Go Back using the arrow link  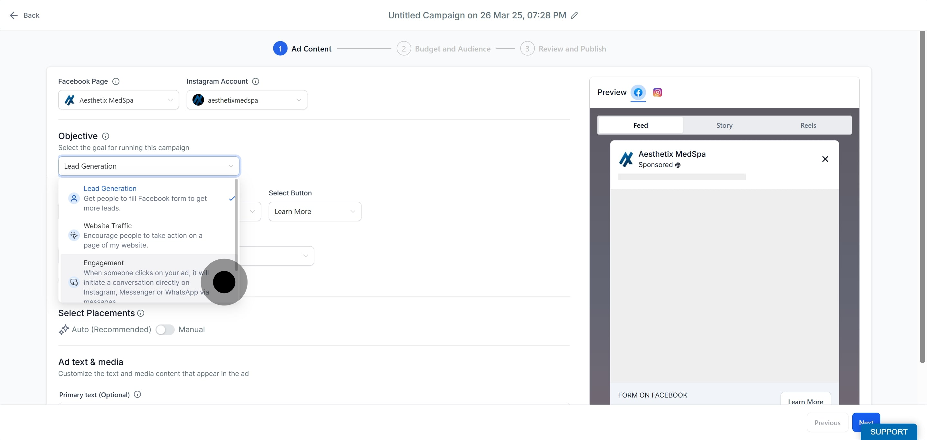24,15
